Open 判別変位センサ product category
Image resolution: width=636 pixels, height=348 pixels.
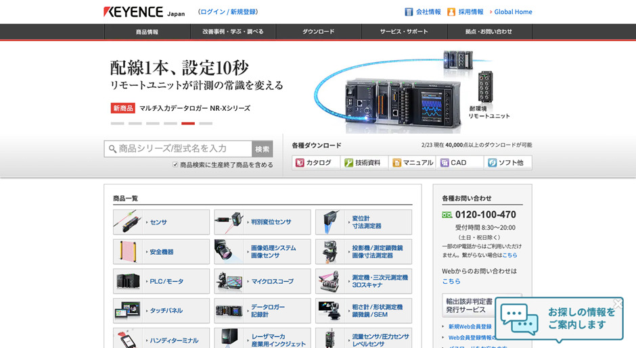(x=263, y=222)
